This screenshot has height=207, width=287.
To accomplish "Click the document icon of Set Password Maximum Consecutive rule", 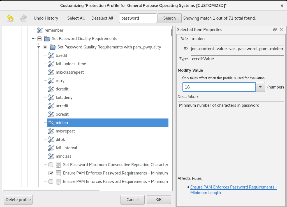I will point(58,165).
